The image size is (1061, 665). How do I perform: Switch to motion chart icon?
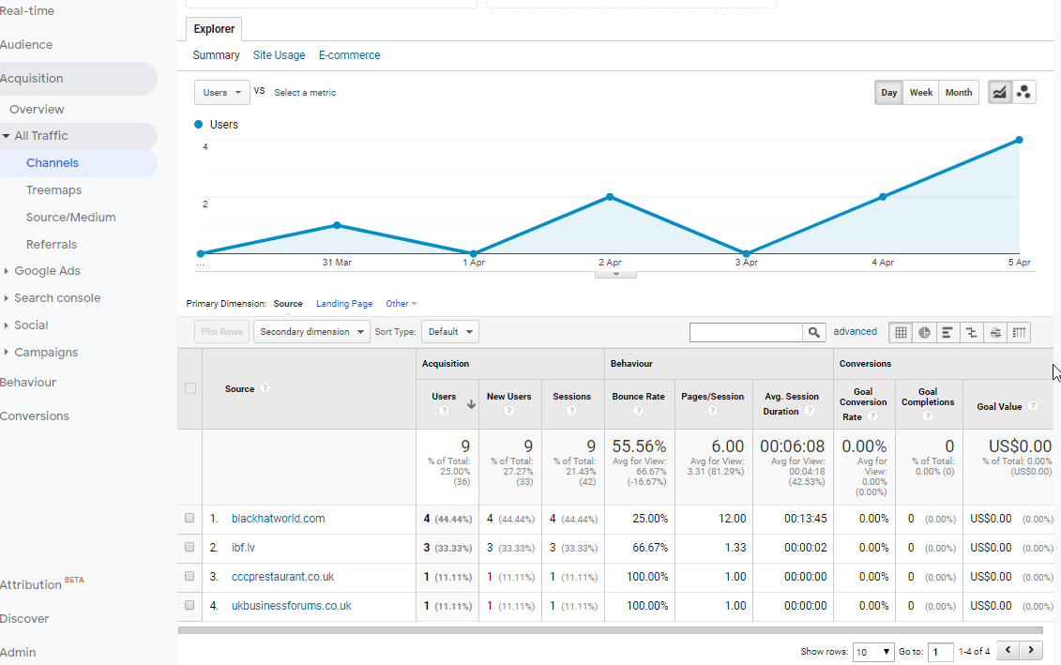[1024, 92]
